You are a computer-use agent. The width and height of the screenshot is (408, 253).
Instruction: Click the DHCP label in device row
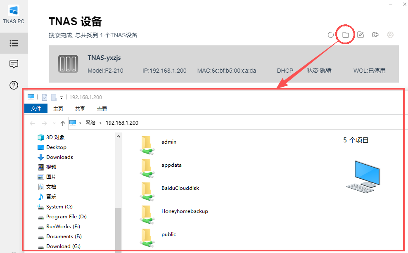[x=285, y=71]
